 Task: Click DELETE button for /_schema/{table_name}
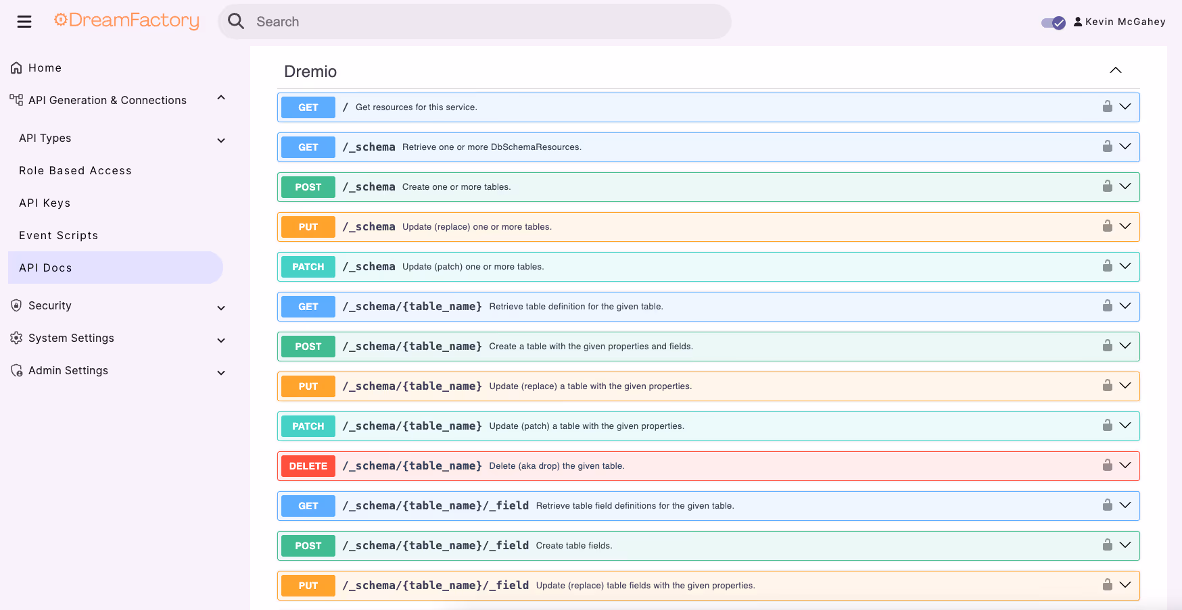coord(308,466)
